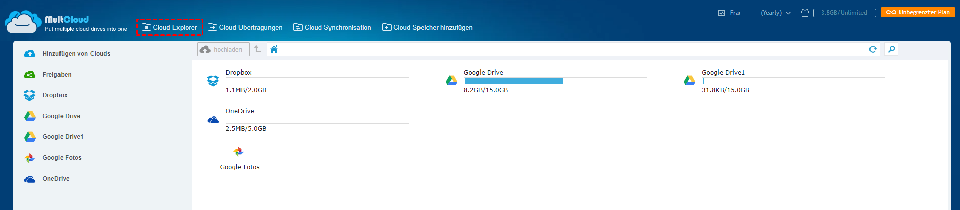Image resolution: width=960 pixels, height=210 pixels.
Task: Select Hinzufügen von Clouds in sidebar
Action: [x=76, y=54]
